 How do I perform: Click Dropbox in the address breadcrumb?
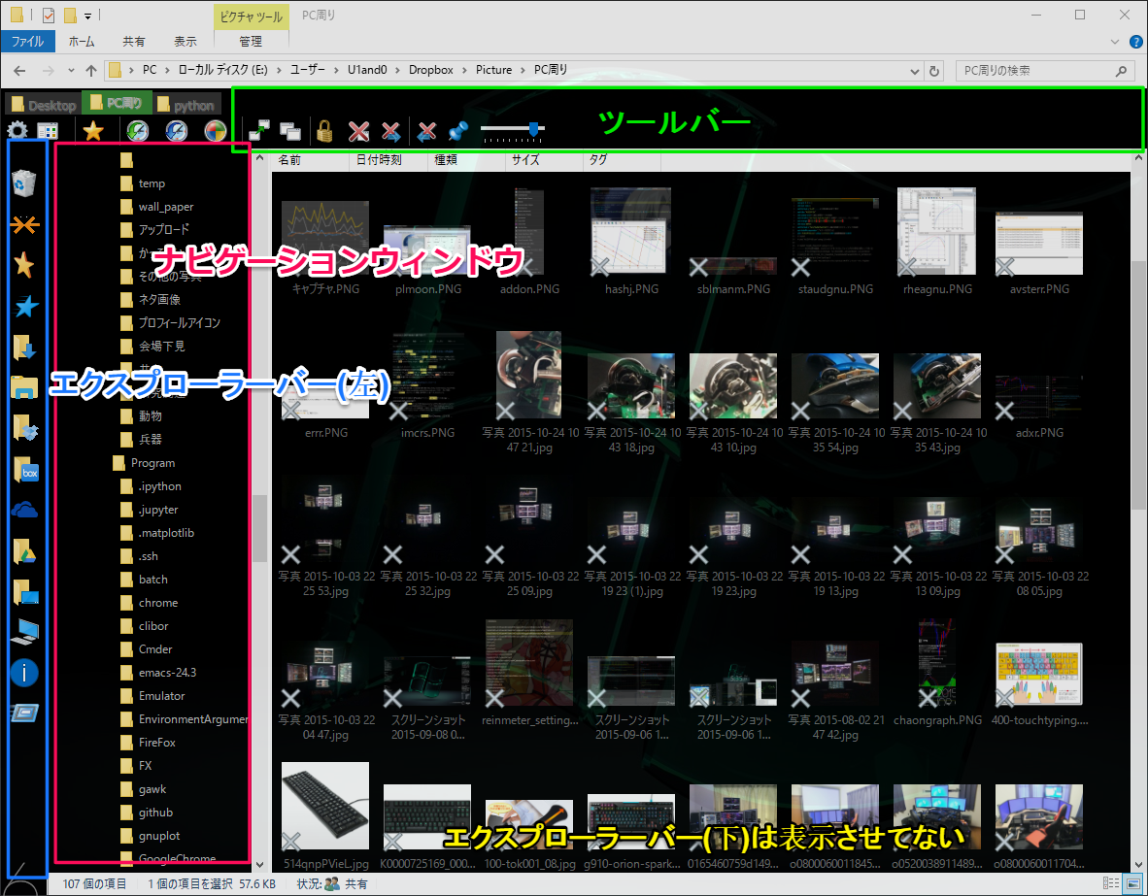(430, 70)
